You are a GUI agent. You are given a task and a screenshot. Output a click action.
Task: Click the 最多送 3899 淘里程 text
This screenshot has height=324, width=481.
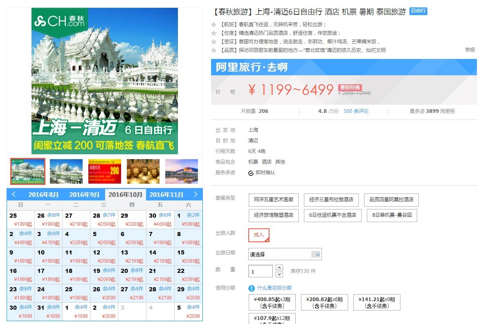432,111
